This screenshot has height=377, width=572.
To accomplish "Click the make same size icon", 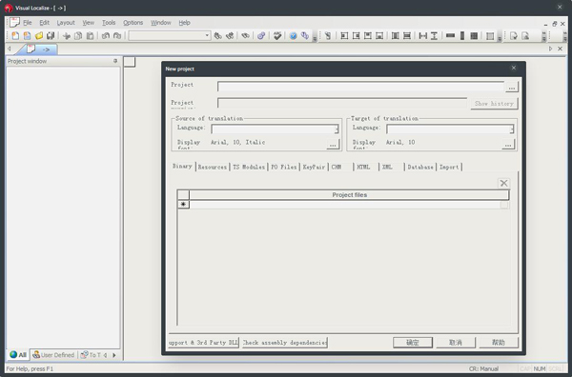I will pyautogui.click(x=474, y=35).
